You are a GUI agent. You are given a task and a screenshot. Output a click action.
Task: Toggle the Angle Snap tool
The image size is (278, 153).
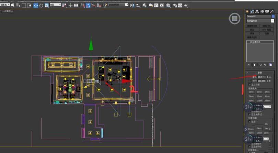click(x=88, y=5)
